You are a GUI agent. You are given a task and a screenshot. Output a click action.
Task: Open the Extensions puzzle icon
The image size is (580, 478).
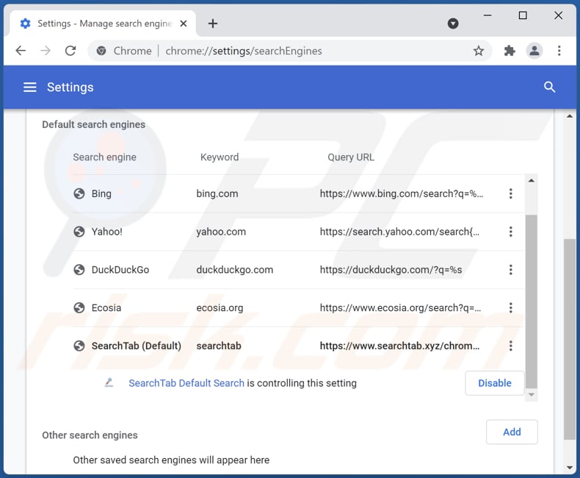click(510, 51)
